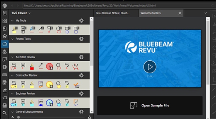216x119 pixels.
Task: Select the blue dimension tool in Engineer Review
Action: (x=41, y=102)
